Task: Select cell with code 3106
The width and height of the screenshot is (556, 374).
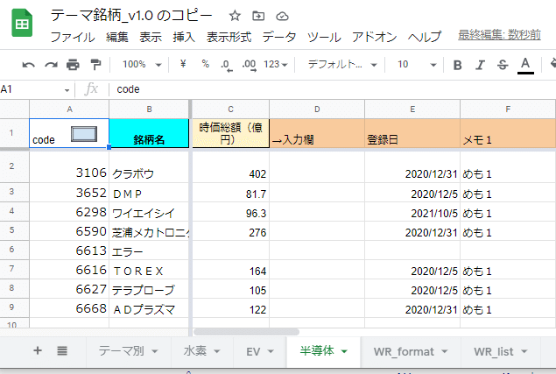Action: click(69, 166)
